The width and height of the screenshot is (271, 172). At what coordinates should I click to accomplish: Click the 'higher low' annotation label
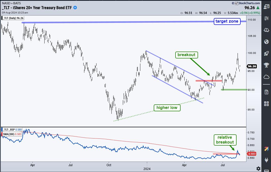167,108
